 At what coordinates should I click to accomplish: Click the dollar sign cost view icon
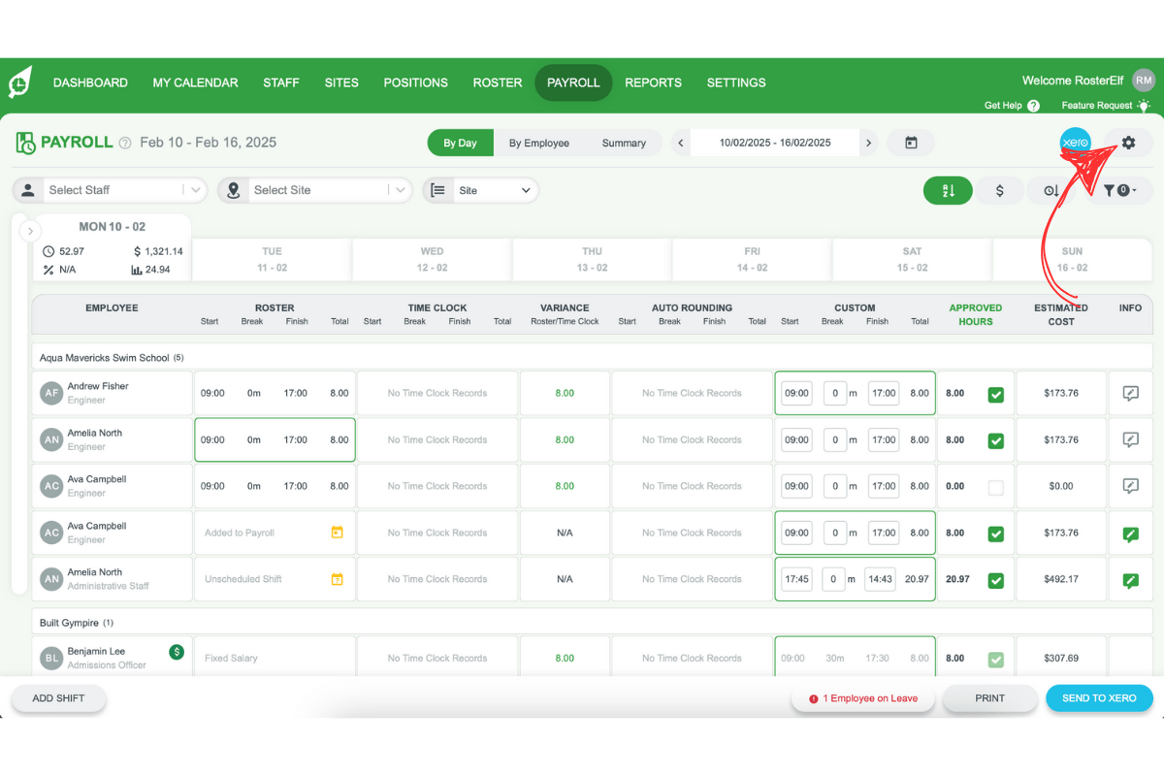pos(1000,191)
